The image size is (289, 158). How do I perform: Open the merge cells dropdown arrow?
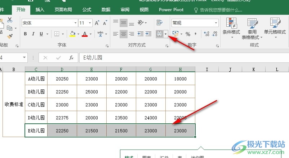(165, 34)
